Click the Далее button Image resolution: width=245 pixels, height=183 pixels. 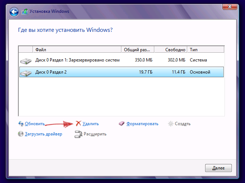pos(218,168)
